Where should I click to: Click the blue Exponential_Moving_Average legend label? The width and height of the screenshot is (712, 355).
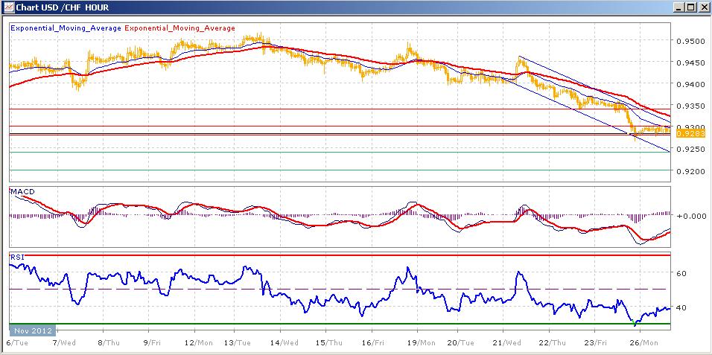(65, 28)
